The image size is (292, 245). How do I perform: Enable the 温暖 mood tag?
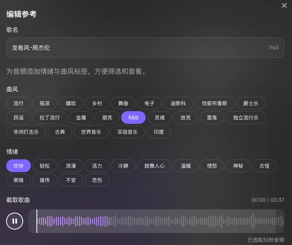(186, 166)
